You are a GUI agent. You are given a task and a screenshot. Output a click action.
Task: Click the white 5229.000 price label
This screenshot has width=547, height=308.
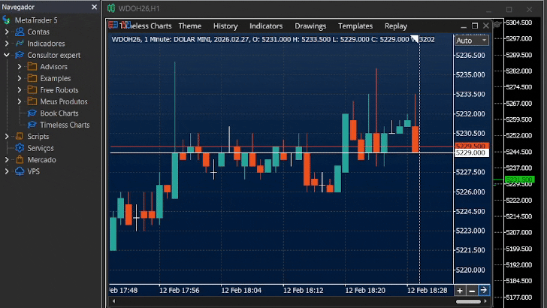472,152
